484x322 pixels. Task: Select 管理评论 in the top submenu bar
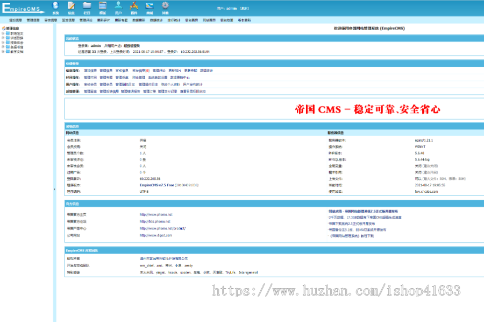pyautogui.click(x=86, y=20)
